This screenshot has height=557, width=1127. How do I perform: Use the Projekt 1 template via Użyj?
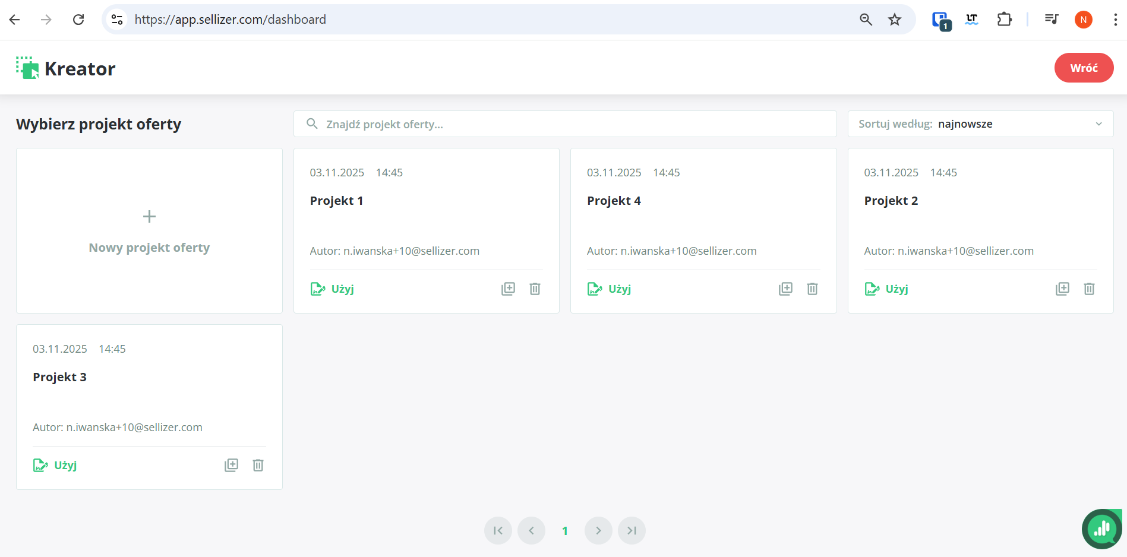(333, 289)
